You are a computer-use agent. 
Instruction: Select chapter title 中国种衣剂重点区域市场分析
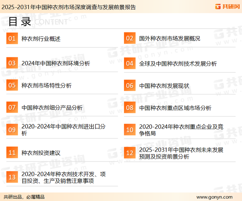[175, 108]
